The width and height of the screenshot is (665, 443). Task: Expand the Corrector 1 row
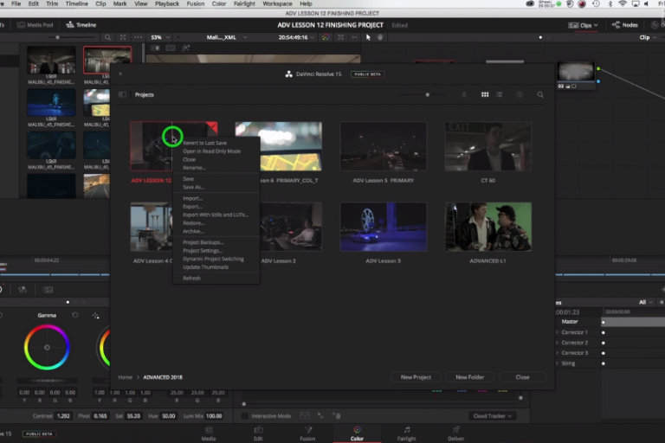[557, 332]
